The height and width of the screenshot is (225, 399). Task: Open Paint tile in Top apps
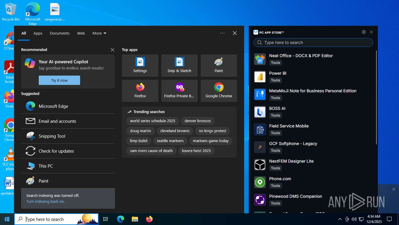click(x=219, y=66)
